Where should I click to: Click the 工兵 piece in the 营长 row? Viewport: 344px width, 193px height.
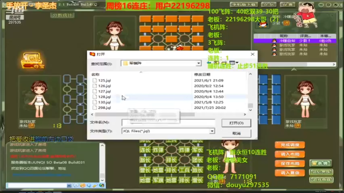click(184, 170)
